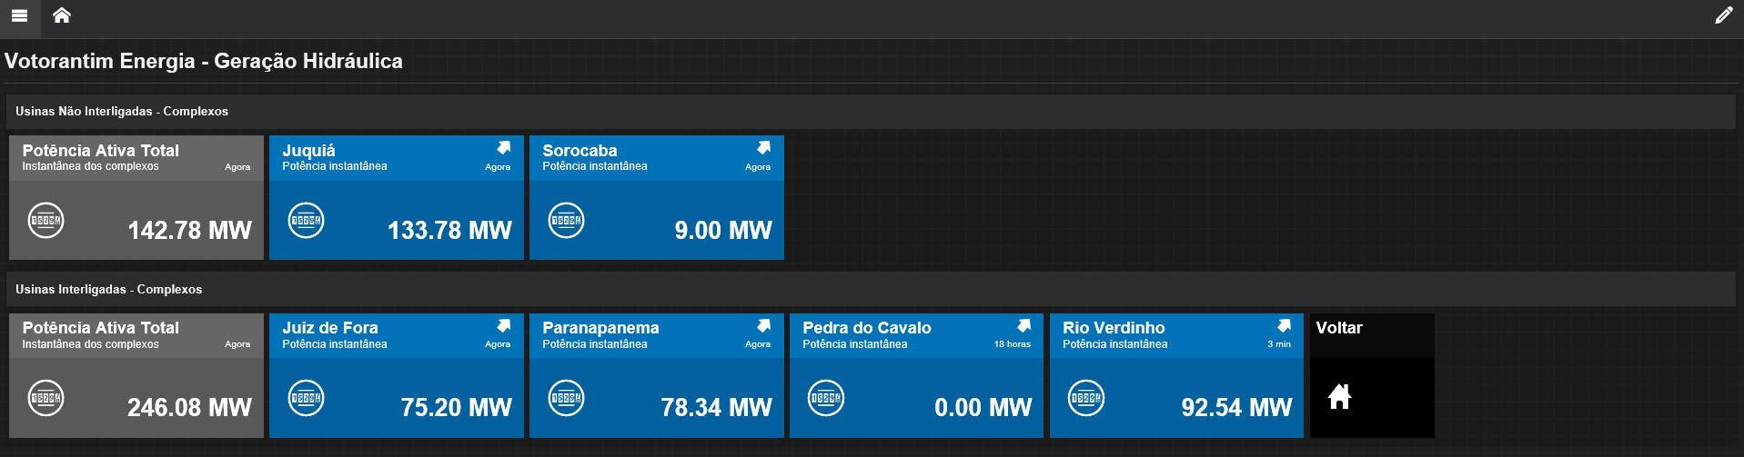The width and height of the screenshot is (1744, 457).
Task: Click 'Agora' timestamp in Sorocaba tile
Action: pyautogui.click(x=758, y=167)
